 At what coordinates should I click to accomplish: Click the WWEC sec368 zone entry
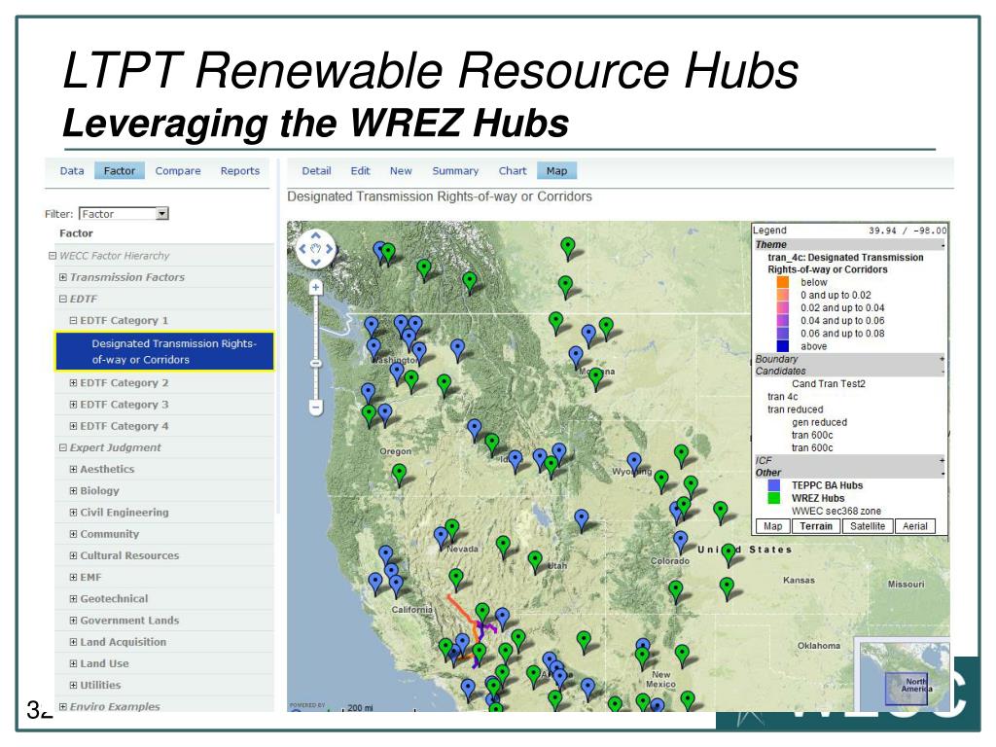click(x=836, y=512)
